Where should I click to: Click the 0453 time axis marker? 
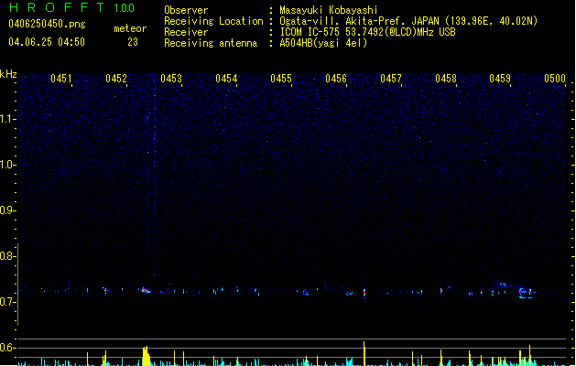tap(171, 79)
